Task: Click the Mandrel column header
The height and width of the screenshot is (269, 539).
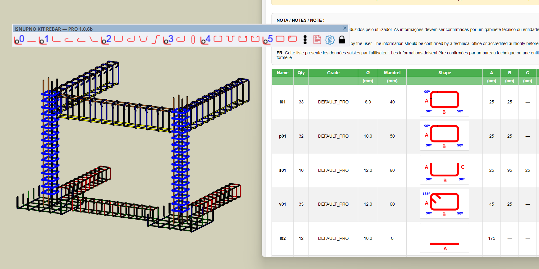Action: coord(392,73)
